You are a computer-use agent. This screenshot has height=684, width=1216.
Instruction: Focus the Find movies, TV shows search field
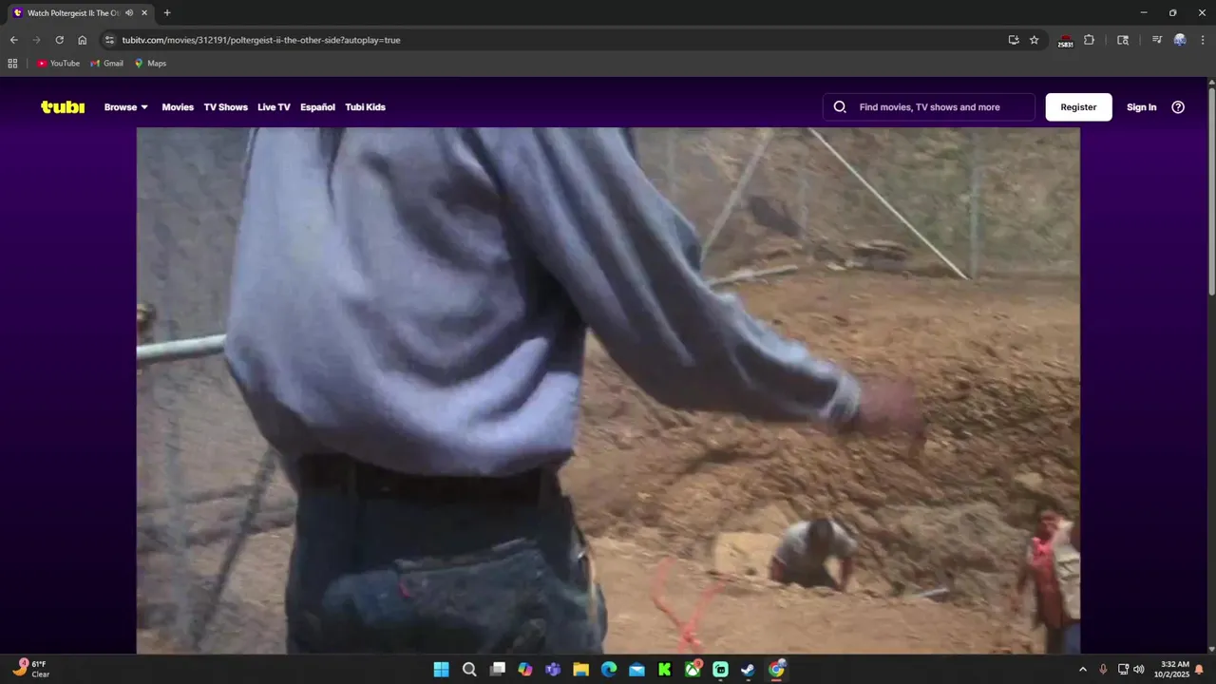pyautogui.click(x=929, y=107)
